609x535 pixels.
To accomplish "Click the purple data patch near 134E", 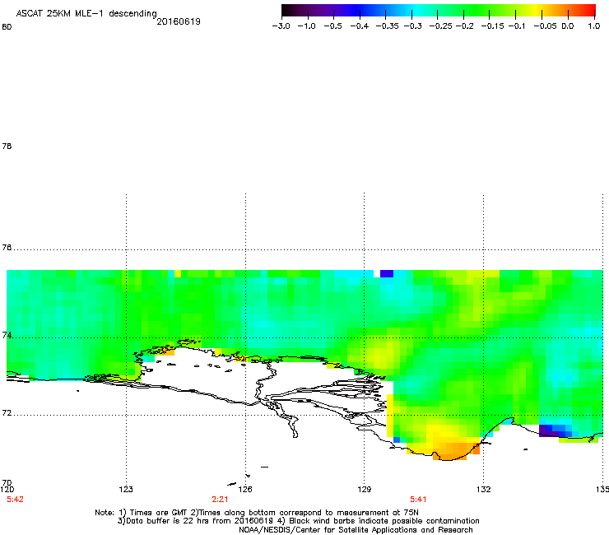I will click(x=548, y=430).
